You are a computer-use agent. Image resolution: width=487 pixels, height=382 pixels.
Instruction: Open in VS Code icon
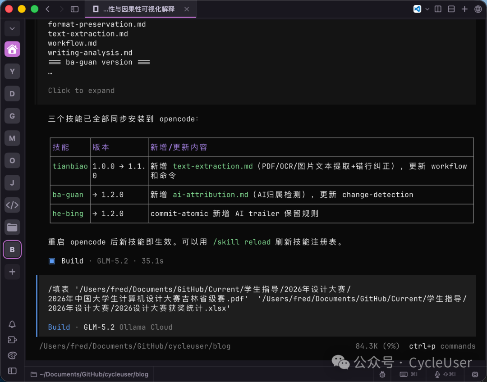[x=417, y=9]
